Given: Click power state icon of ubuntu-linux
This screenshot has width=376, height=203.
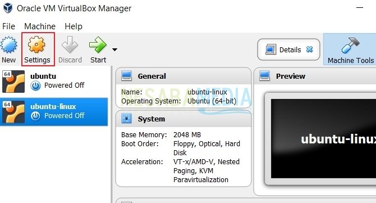Looking at the screenshot, I should tap(35, 116).
